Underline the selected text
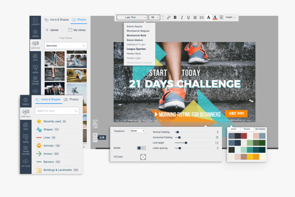This screenshot has width=295, height=197. point(188,17)
